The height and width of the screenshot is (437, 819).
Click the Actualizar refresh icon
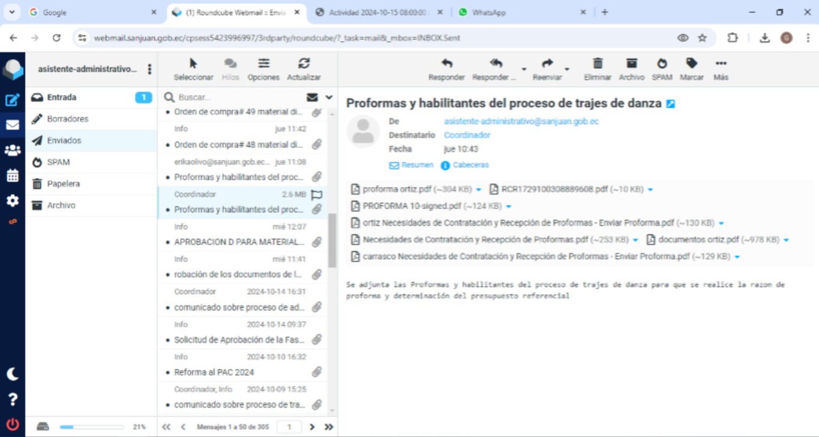(x=304, y=64)
